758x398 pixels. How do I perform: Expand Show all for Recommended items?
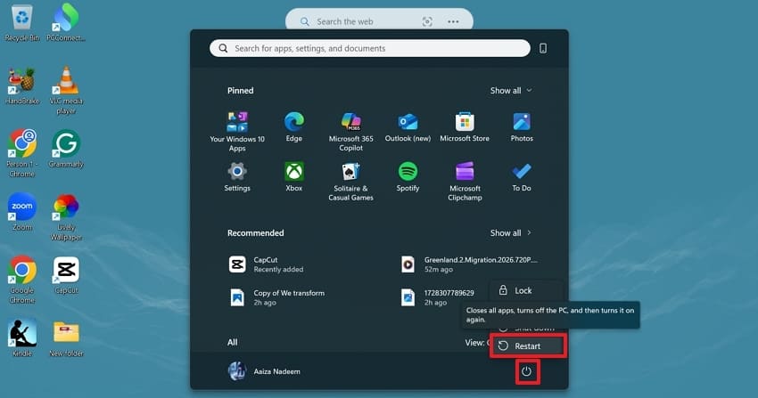[511, 233]
